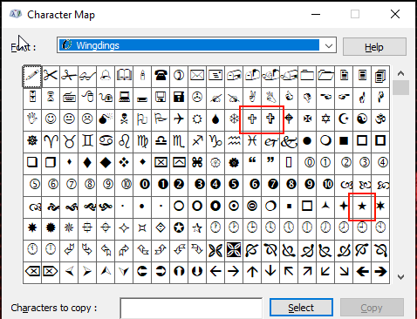Select the scissors symbol in the grid
This screenshot has width=417, height=319.
pyautogui.click(x=51, y=76)
